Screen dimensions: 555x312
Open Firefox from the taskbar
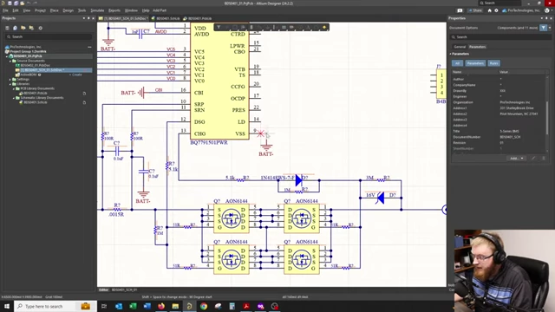(161, 306)
